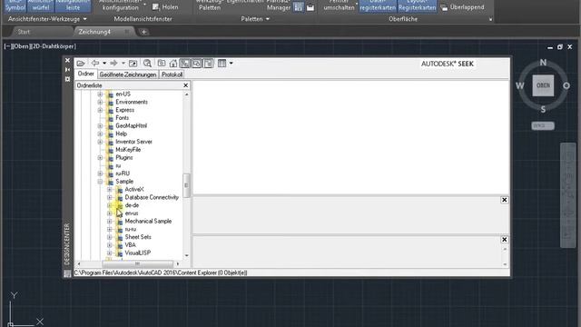Click the Fenster umschalten button
The image size is (581, 327).
[339, 5]
